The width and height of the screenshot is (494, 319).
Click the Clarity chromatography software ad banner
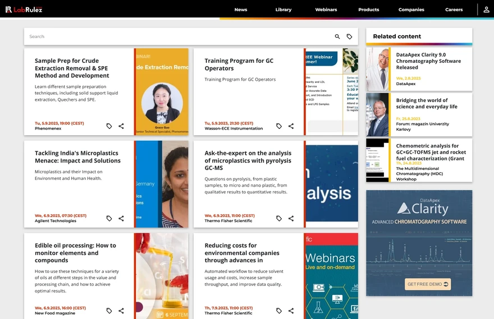pos(419,243)
